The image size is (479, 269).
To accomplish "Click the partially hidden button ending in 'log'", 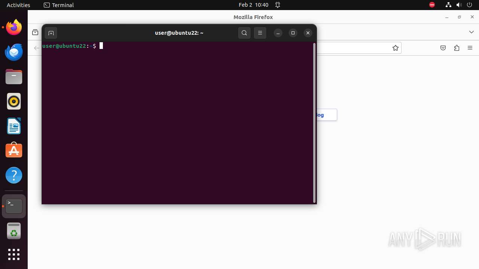I will (x=327, y=115).
